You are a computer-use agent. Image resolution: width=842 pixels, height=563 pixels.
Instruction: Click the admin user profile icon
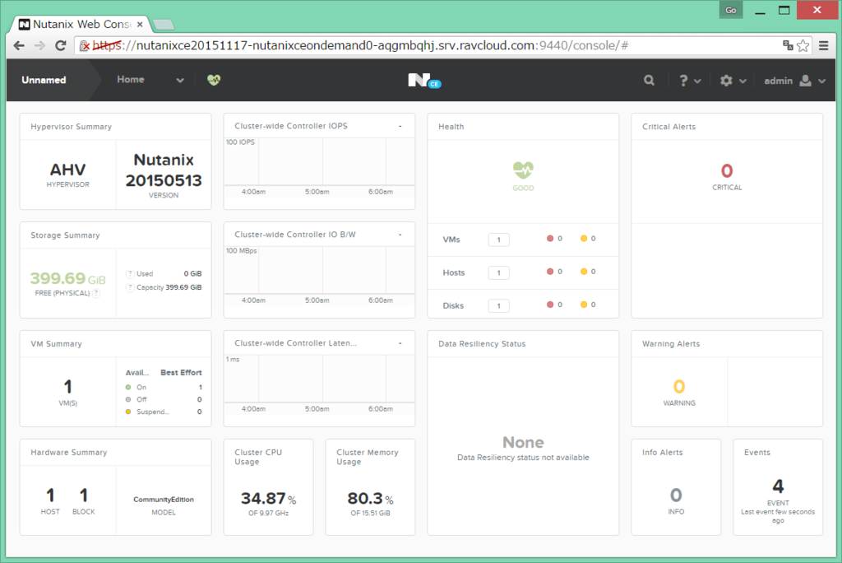[x=805, y=81]
